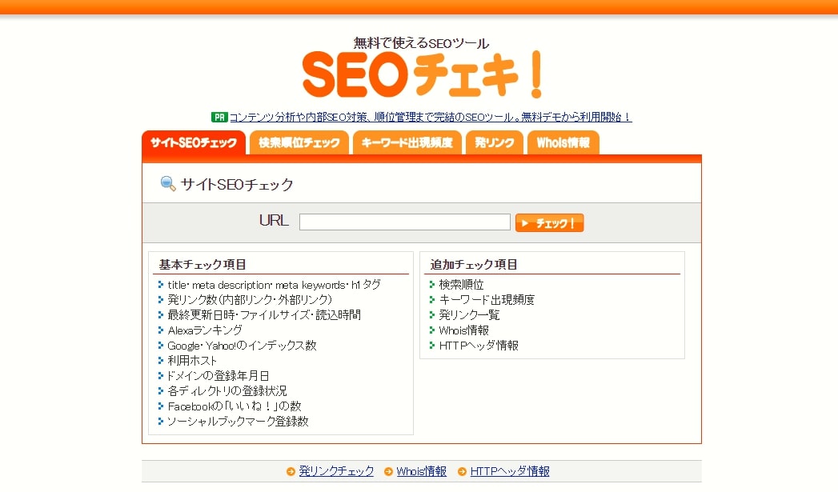The image size is (838, 492).
Task: Open the PR ad link about SEOツール
Action: pos(431,117)
